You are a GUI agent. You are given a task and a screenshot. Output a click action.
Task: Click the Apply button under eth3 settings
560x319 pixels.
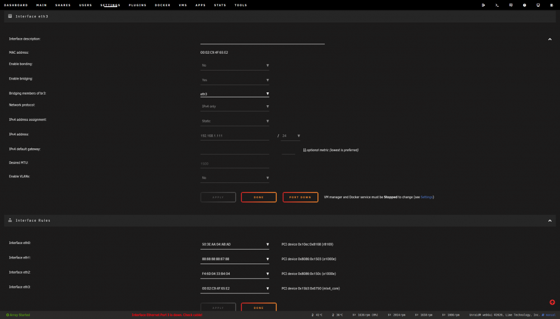point(218,198)
